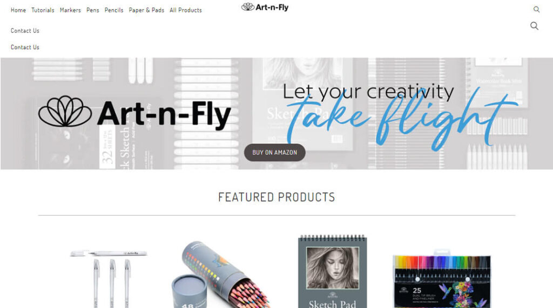The image size is (553, 308).
Task: Open the Pens category
Action: coord(93,10)
